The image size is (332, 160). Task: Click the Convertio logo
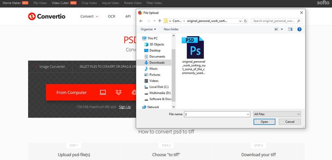[46, 16]
